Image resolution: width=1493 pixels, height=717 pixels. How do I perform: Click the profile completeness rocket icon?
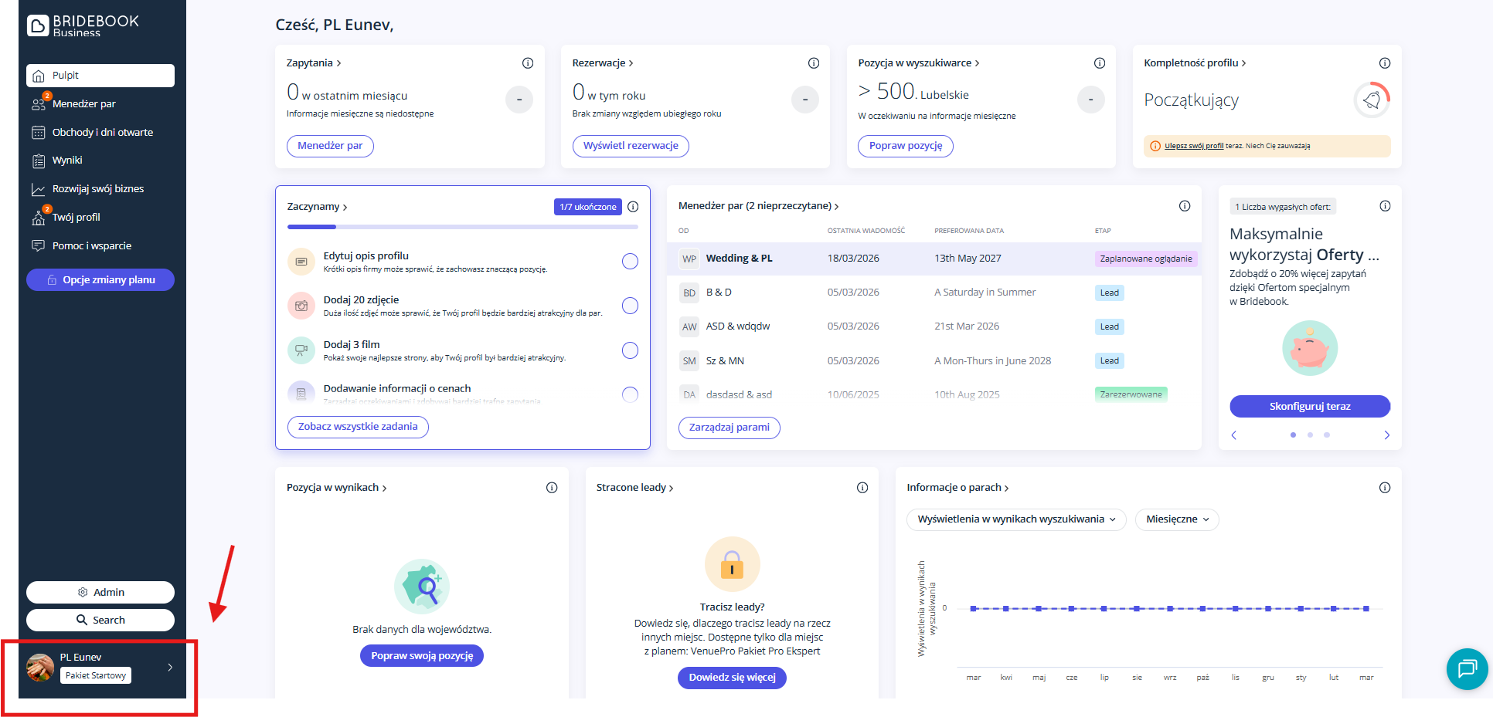pyautogui.click(x=1372, y=100)
